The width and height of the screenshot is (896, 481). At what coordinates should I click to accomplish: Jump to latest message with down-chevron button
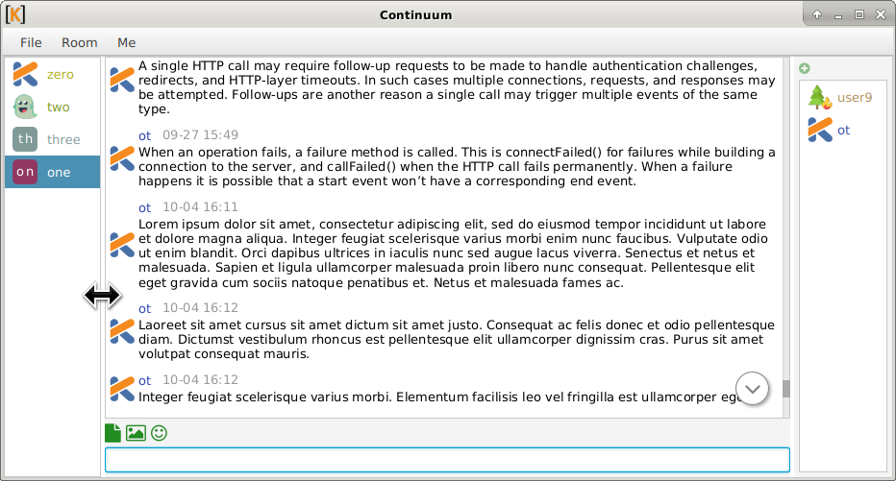click(x=753, y=389)
